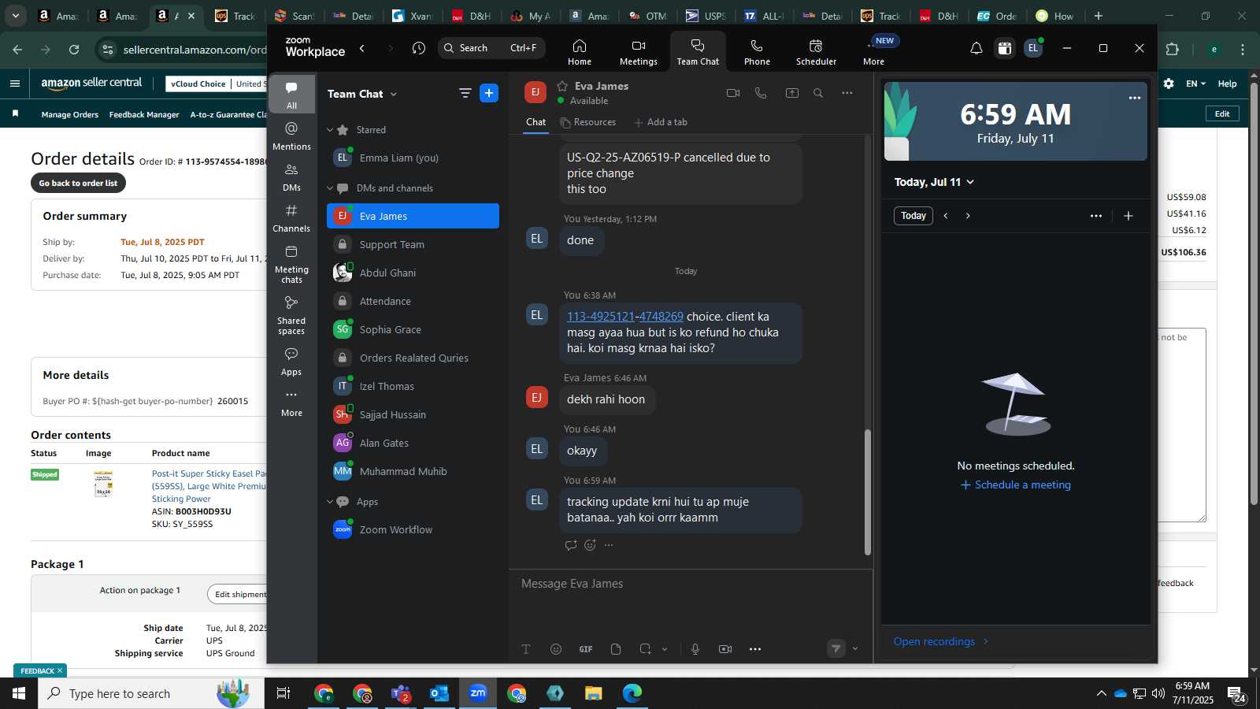Click the Windows Start button
The height and width of the screenshot is (709, 1260).
(x=19, y=693)
